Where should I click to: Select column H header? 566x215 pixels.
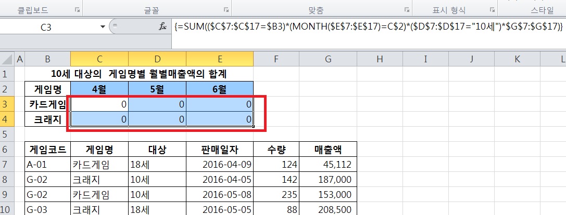tap(378, 60)
